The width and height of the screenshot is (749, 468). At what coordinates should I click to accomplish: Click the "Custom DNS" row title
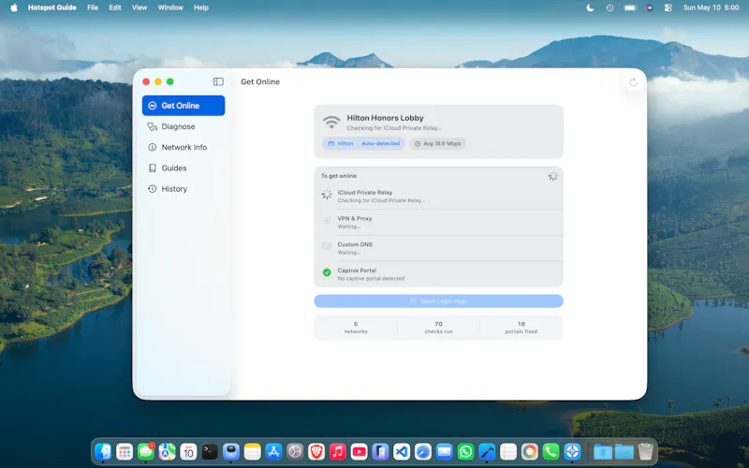355,244
